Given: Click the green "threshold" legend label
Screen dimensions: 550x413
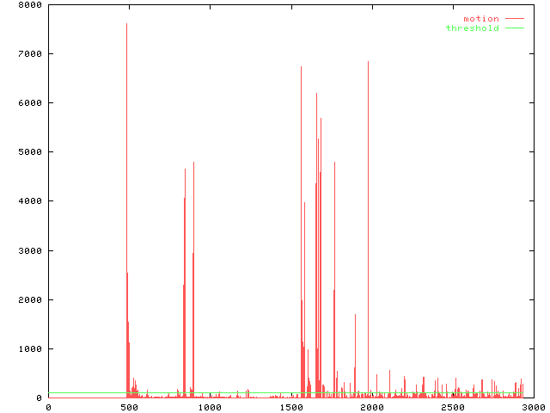Looking at the screenshot, I should point(472,28).
